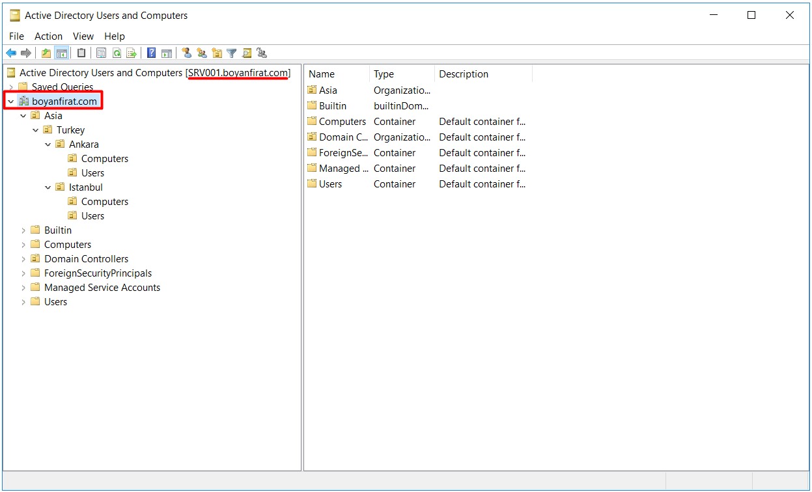Select the Istanbul OU in the tree
Viewport: 812px width, 492px height.
tap(86, 187)
